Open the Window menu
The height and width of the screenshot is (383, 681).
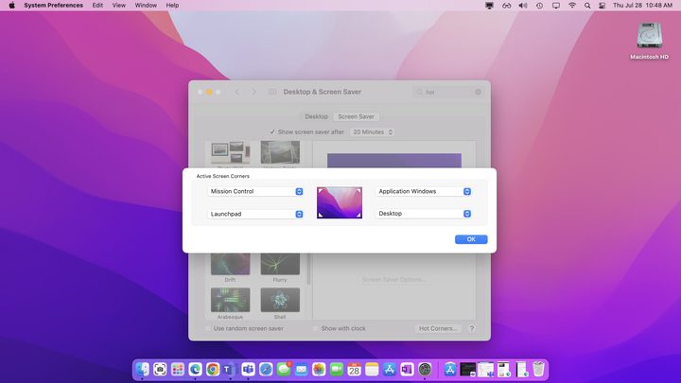coord(146,6)
